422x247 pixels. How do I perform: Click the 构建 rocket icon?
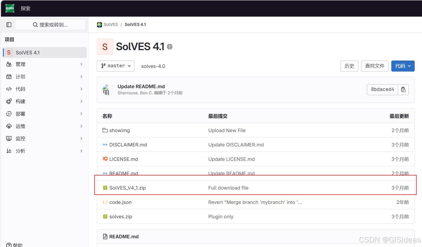pos(9,101)
